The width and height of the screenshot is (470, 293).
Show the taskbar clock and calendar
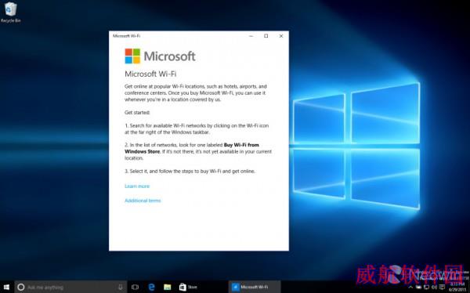tap(457, 288)
